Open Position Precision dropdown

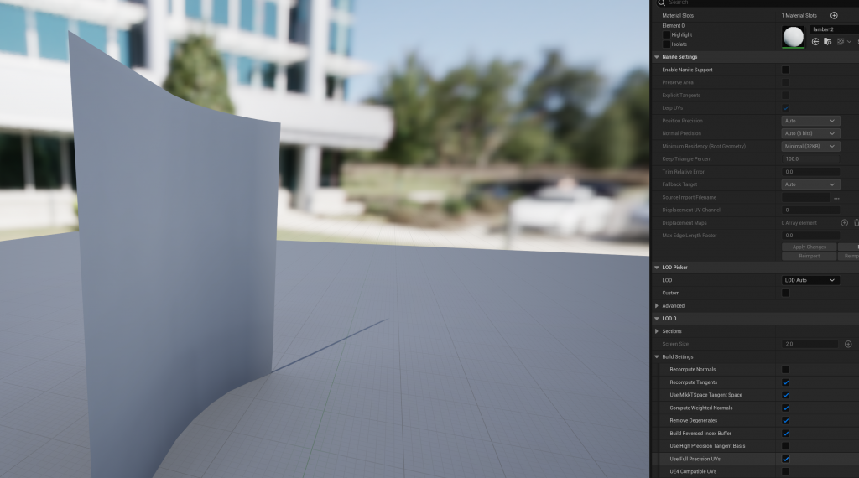click(810, 121)
